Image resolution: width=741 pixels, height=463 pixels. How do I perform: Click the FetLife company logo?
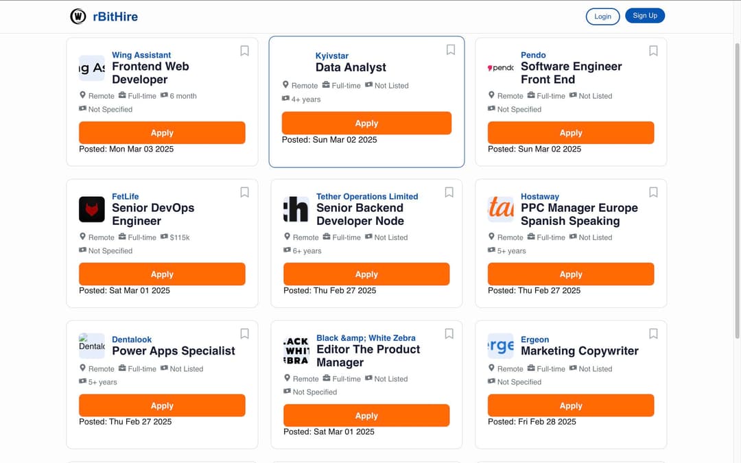pos(91,209)
